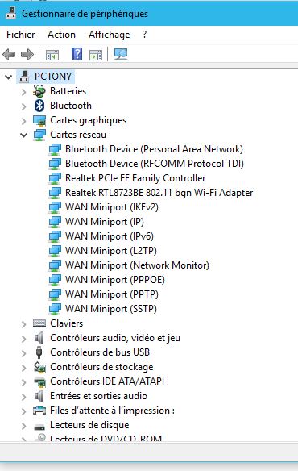Image resolution: width=298 pixels, height=471 pixels.
Task: Click the Forward arrow toolbar icon
Action: (x=27, y=54)
